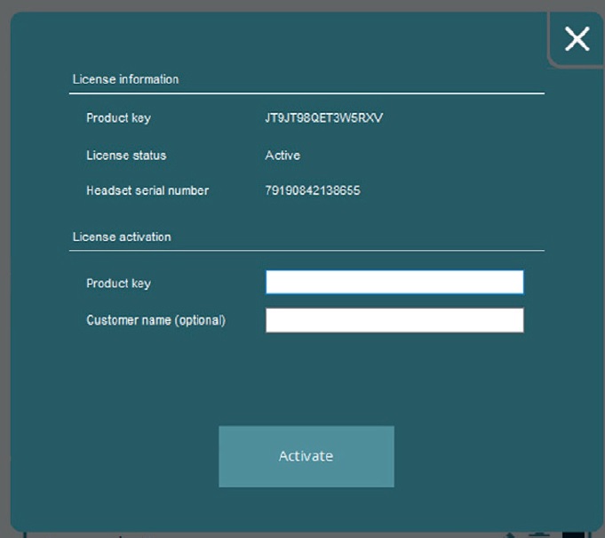
Task: Click the Product key label under License information
Action: pos(118,118)
